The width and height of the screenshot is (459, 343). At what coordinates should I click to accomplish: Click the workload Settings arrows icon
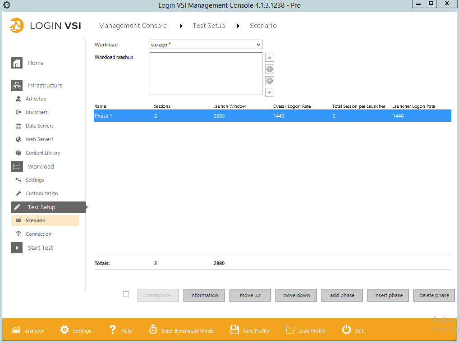pyautogui.click(x=18, y=180)
